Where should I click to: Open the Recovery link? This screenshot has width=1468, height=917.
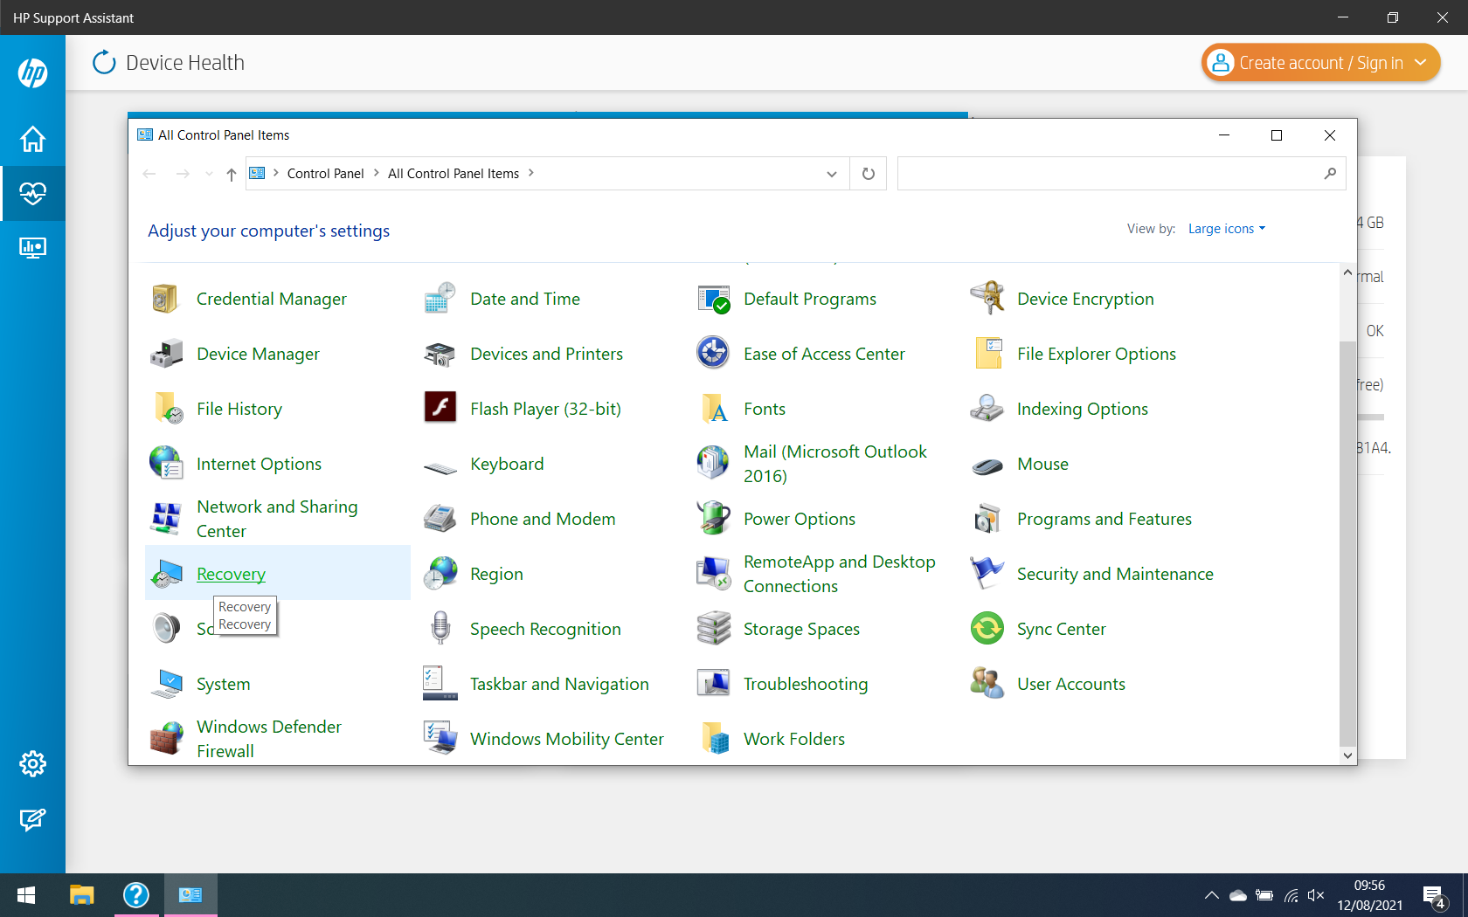coord(231,574)
